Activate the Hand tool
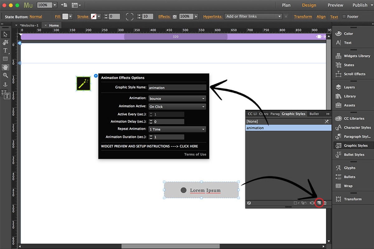This screenshot has width=374, height=249. (x=5, y=67)
